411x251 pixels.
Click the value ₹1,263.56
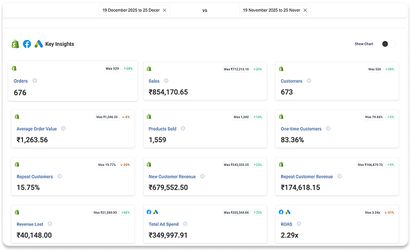[32, 140]
